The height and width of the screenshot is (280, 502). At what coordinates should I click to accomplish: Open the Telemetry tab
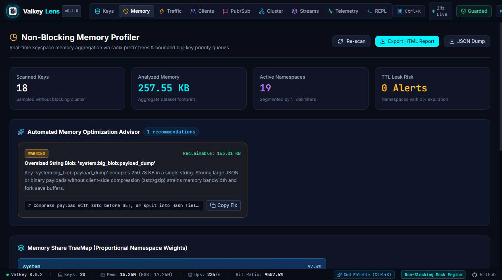pos(343,11)
